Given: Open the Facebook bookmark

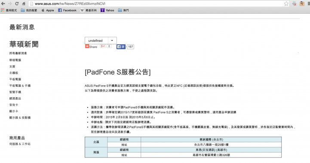Looking at the screenshot, I should pyautogui.click(x=67, y=10).
